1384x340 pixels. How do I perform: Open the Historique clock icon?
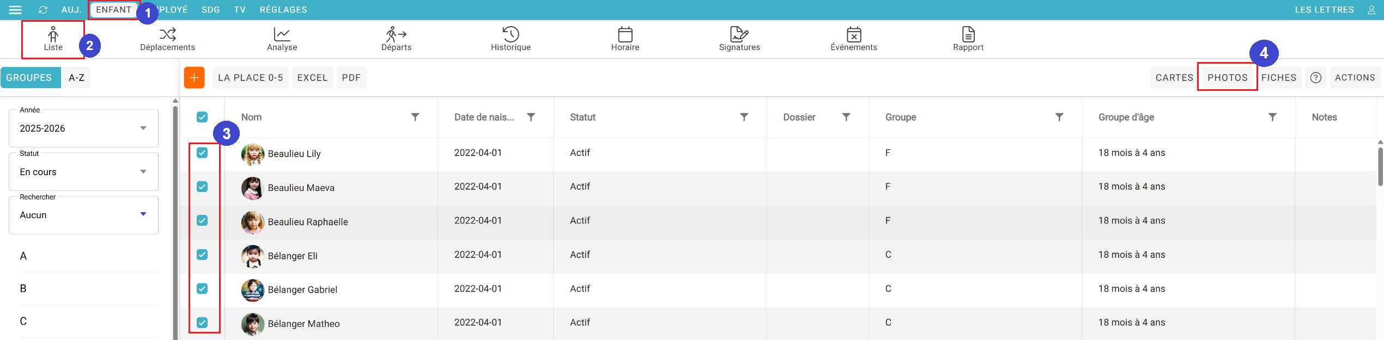pos(511,34)
